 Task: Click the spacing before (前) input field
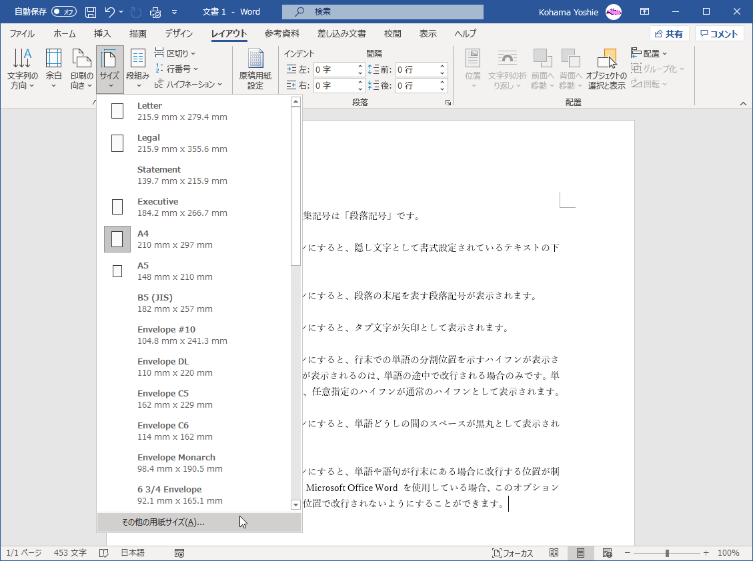point(417,69)
